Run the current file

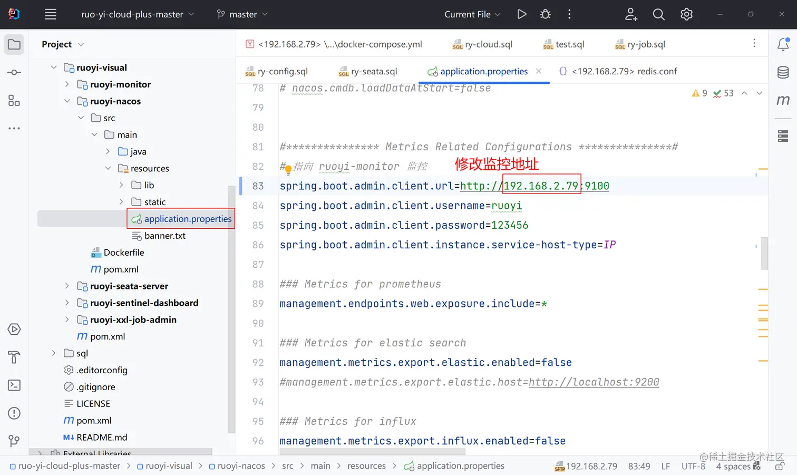point(522,14)
